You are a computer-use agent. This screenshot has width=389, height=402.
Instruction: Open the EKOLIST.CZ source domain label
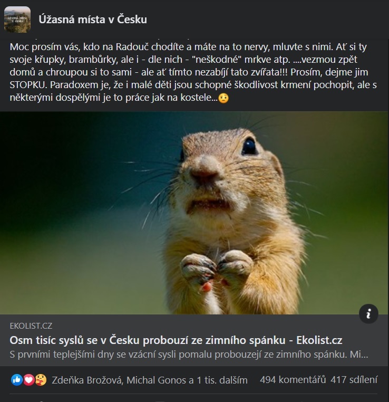(31, 326)
